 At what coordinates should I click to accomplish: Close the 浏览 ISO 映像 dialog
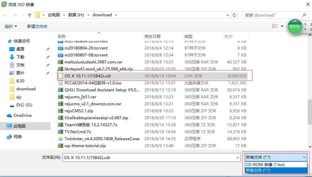308,4
